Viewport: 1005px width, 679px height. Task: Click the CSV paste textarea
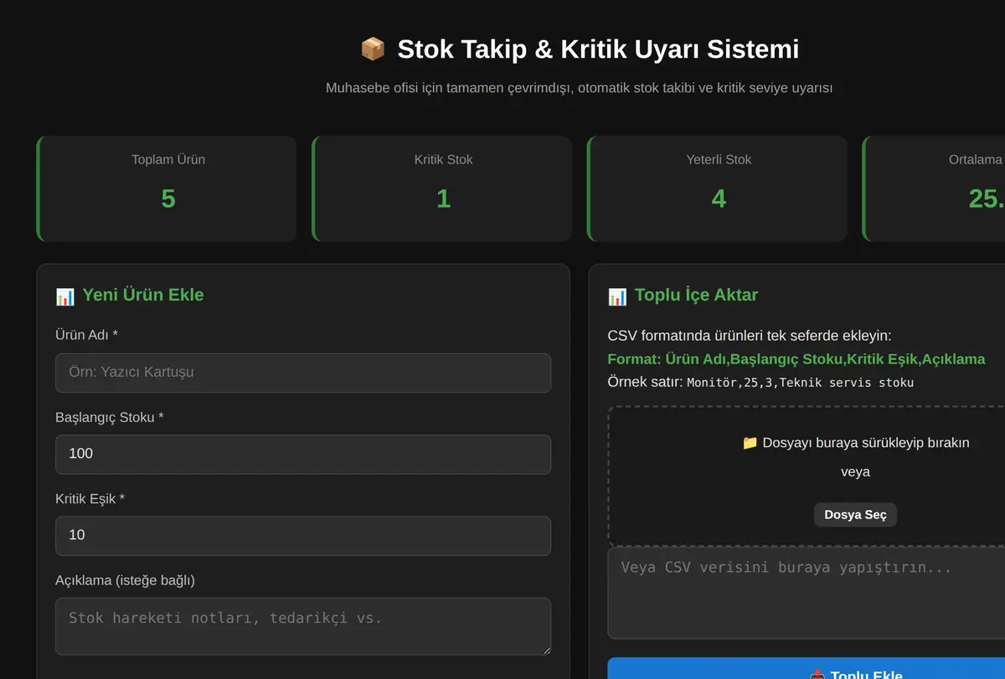[806, 594]
